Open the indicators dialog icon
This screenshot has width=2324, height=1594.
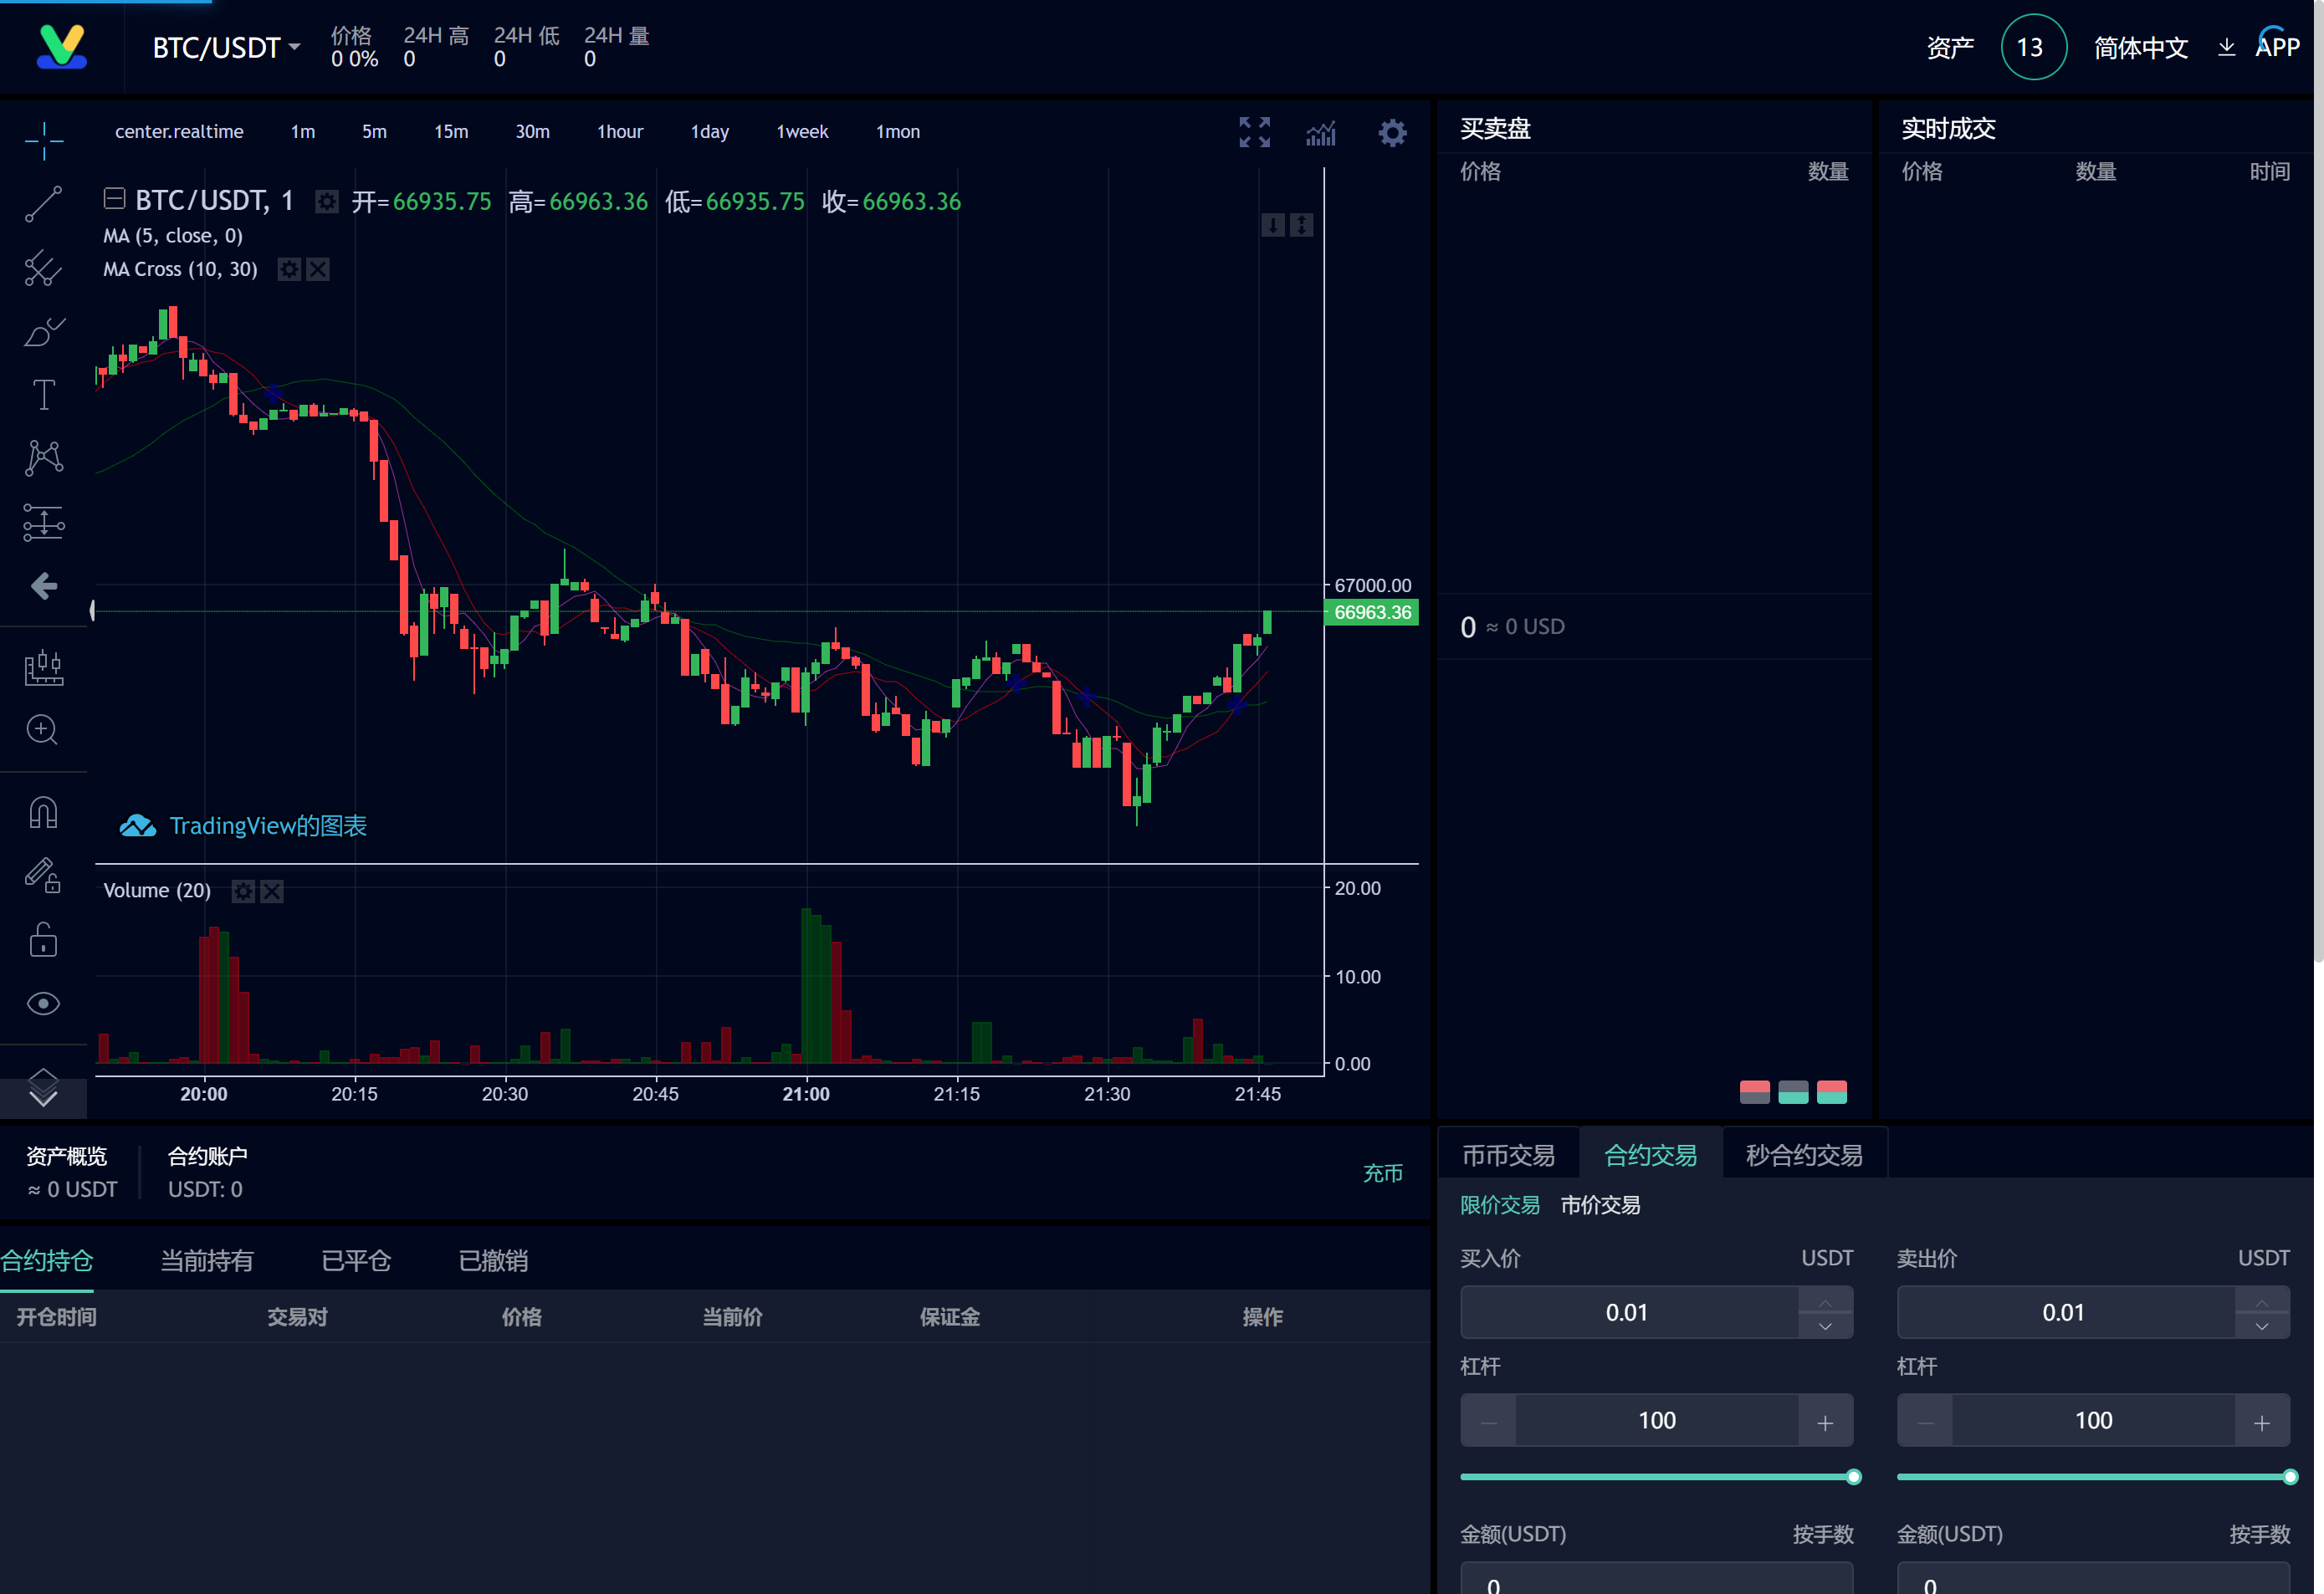tap(1321, 133)
